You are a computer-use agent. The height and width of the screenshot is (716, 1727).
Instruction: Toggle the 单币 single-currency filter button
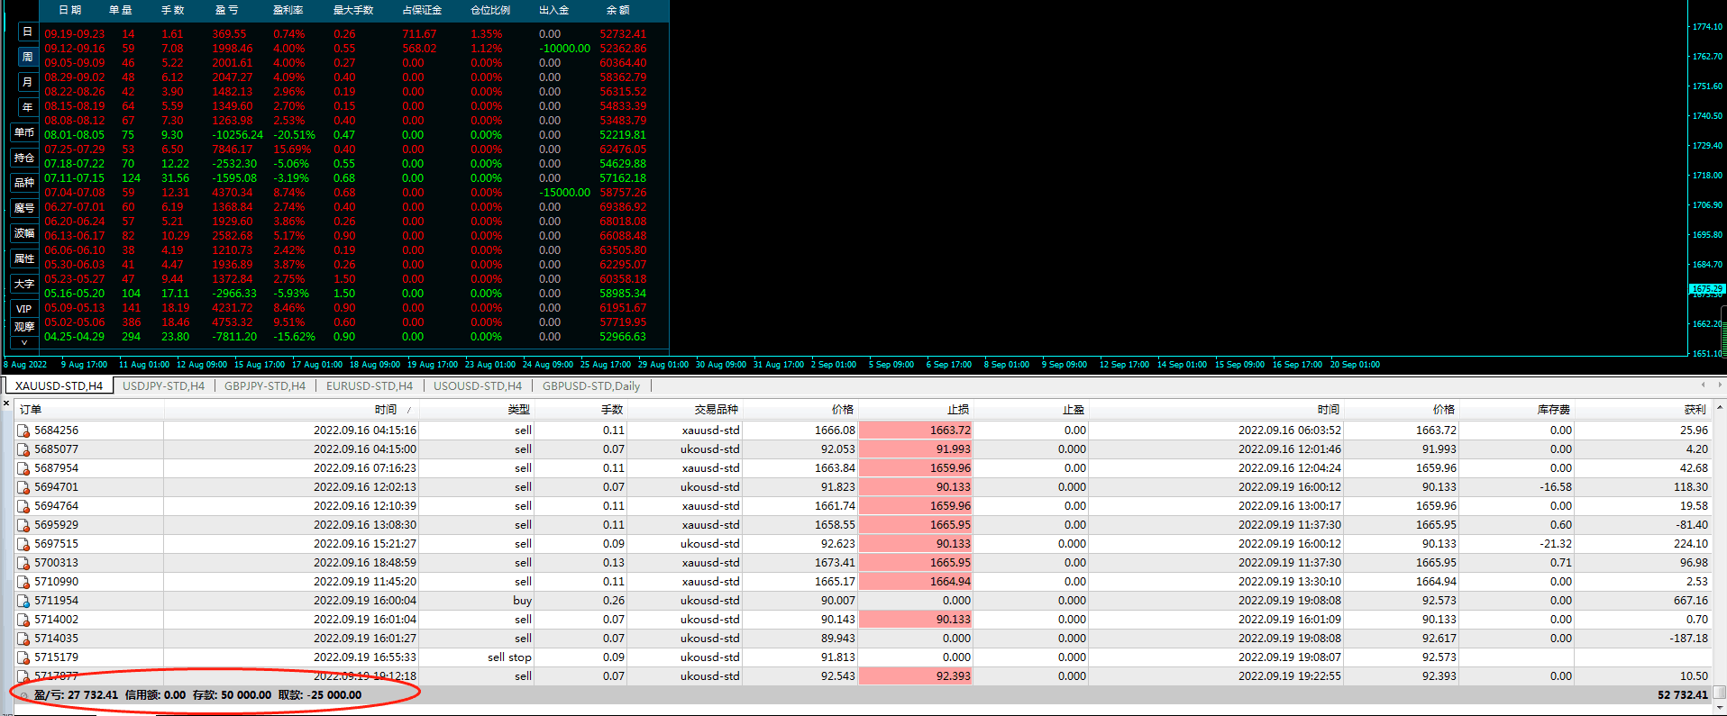coord(24,132)
